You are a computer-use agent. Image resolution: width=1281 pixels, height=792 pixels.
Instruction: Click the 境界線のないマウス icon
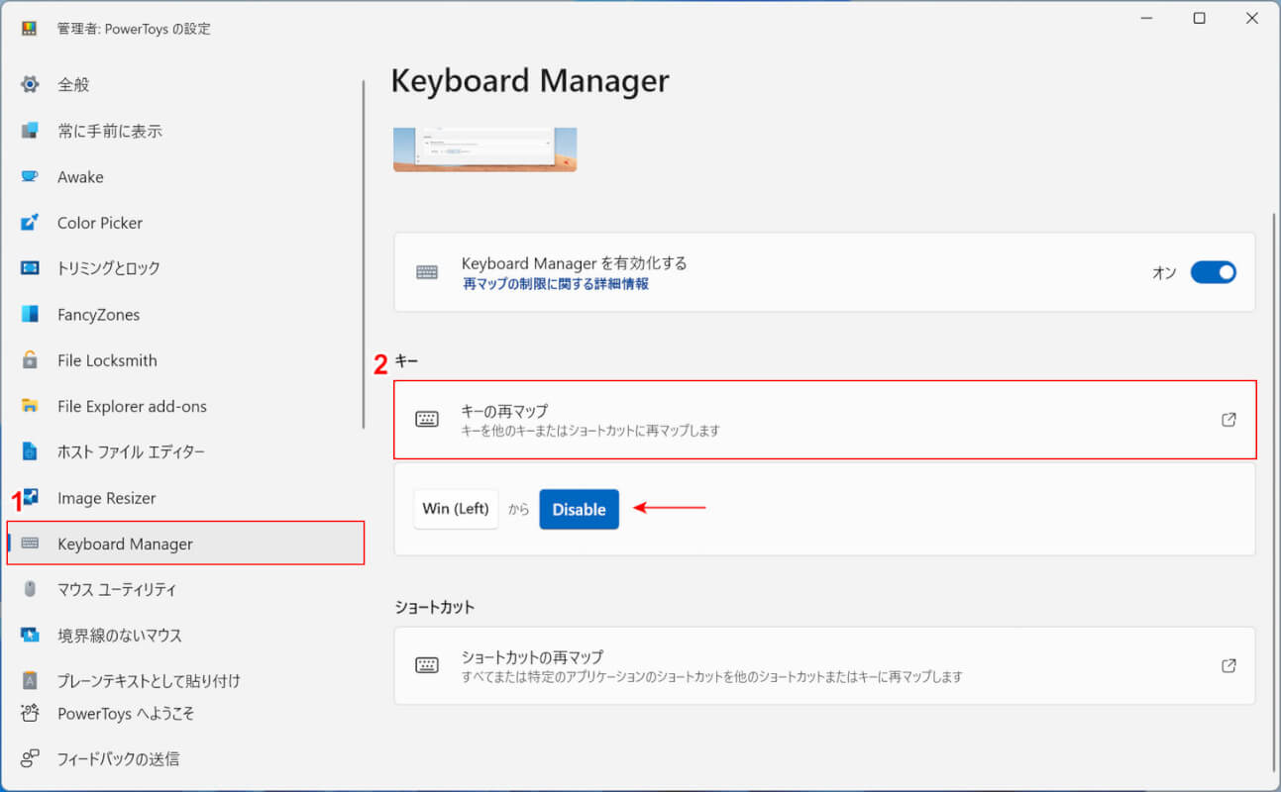pyautogui.click(x=30, y=635)
